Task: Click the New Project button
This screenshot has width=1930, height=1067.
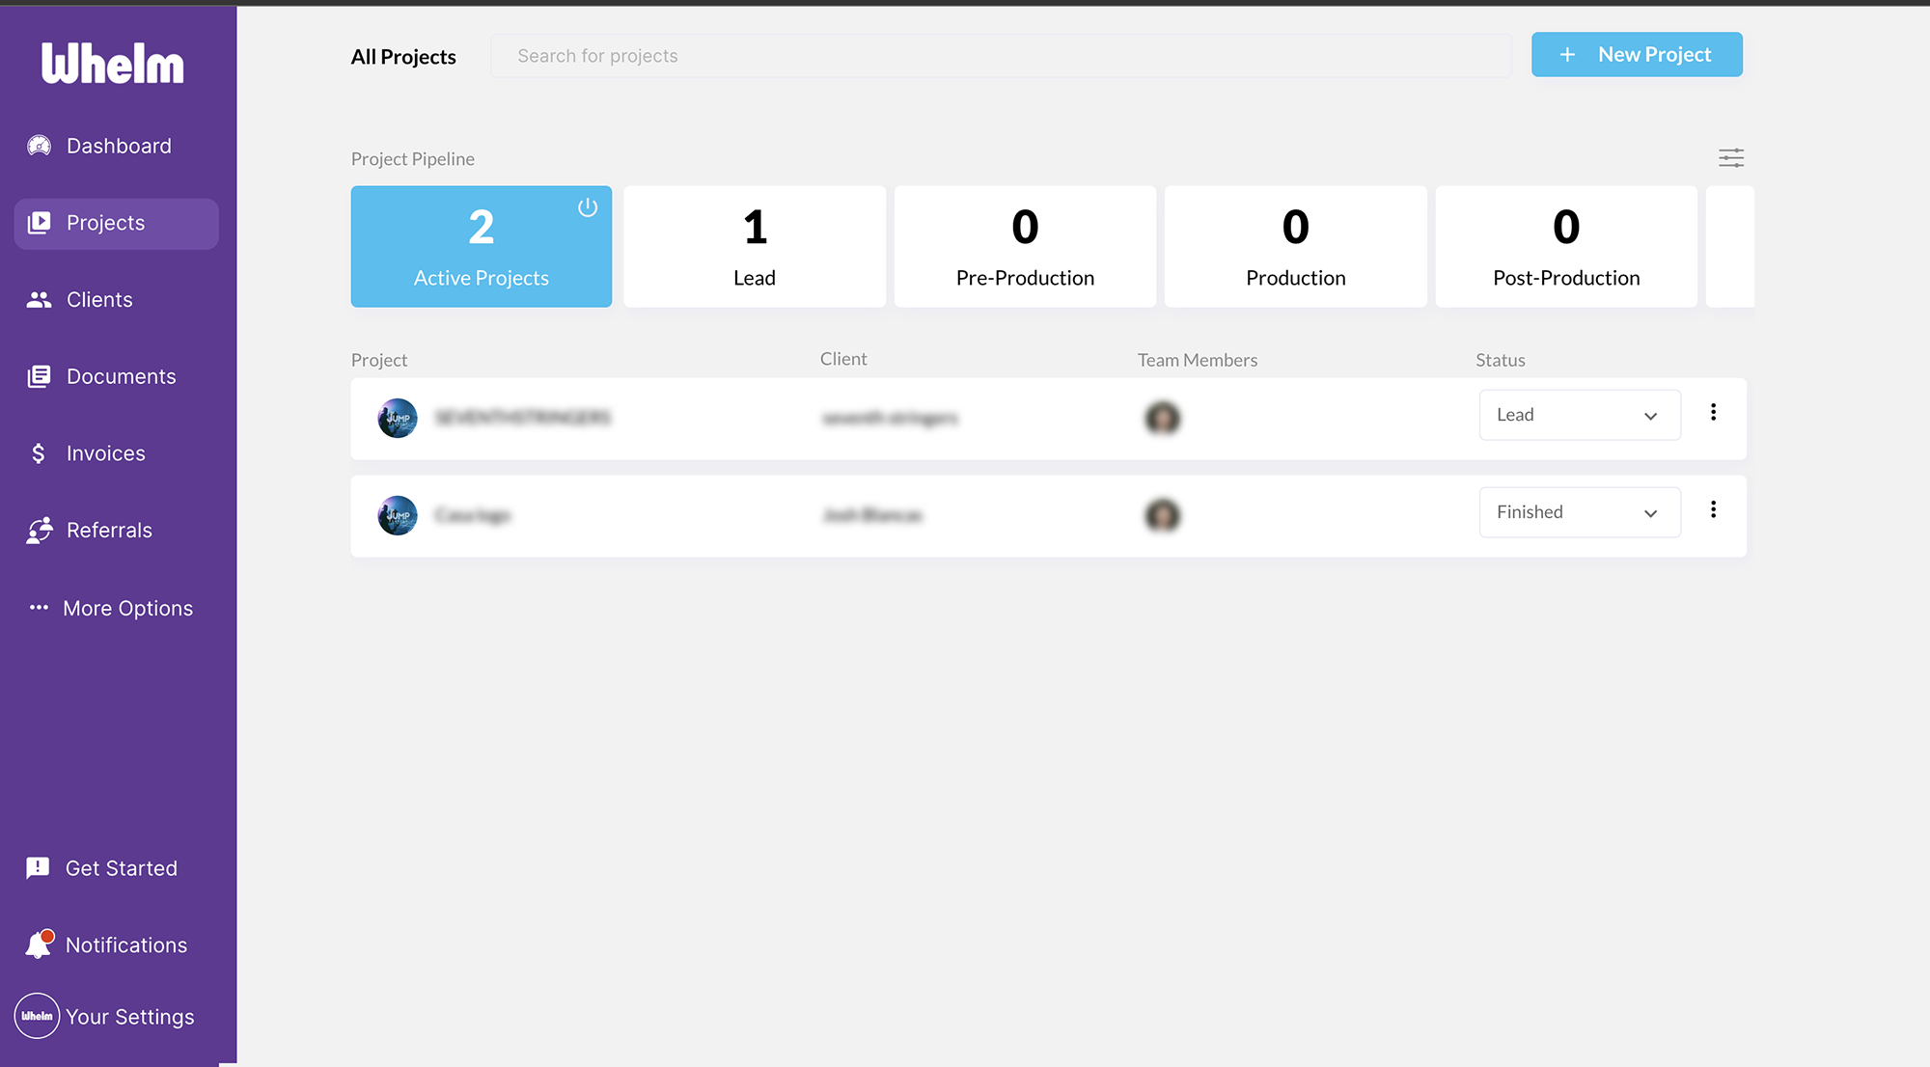Action: click(x=1637, y=55)
